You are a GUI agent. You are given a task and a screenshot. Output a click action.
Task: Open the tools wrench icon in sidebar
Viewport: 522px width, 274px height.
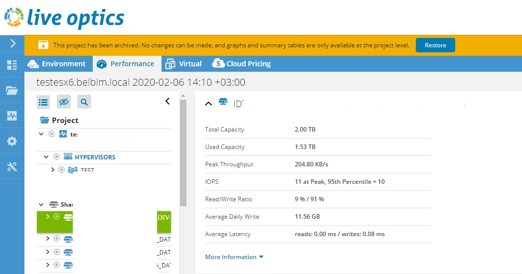[x=12, y=166]
